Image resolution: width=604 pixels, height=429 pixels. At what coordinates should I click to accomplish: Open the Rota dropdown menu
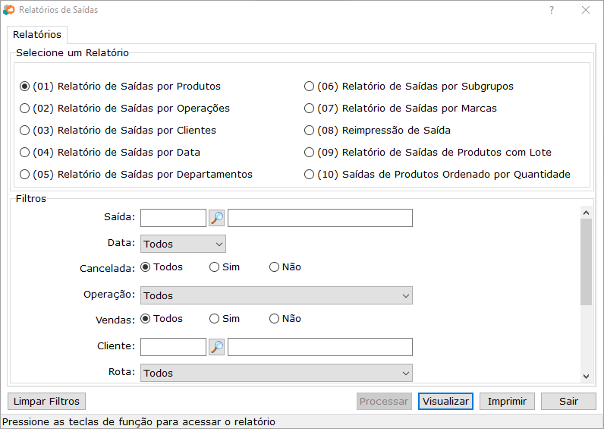pos(276,373)
